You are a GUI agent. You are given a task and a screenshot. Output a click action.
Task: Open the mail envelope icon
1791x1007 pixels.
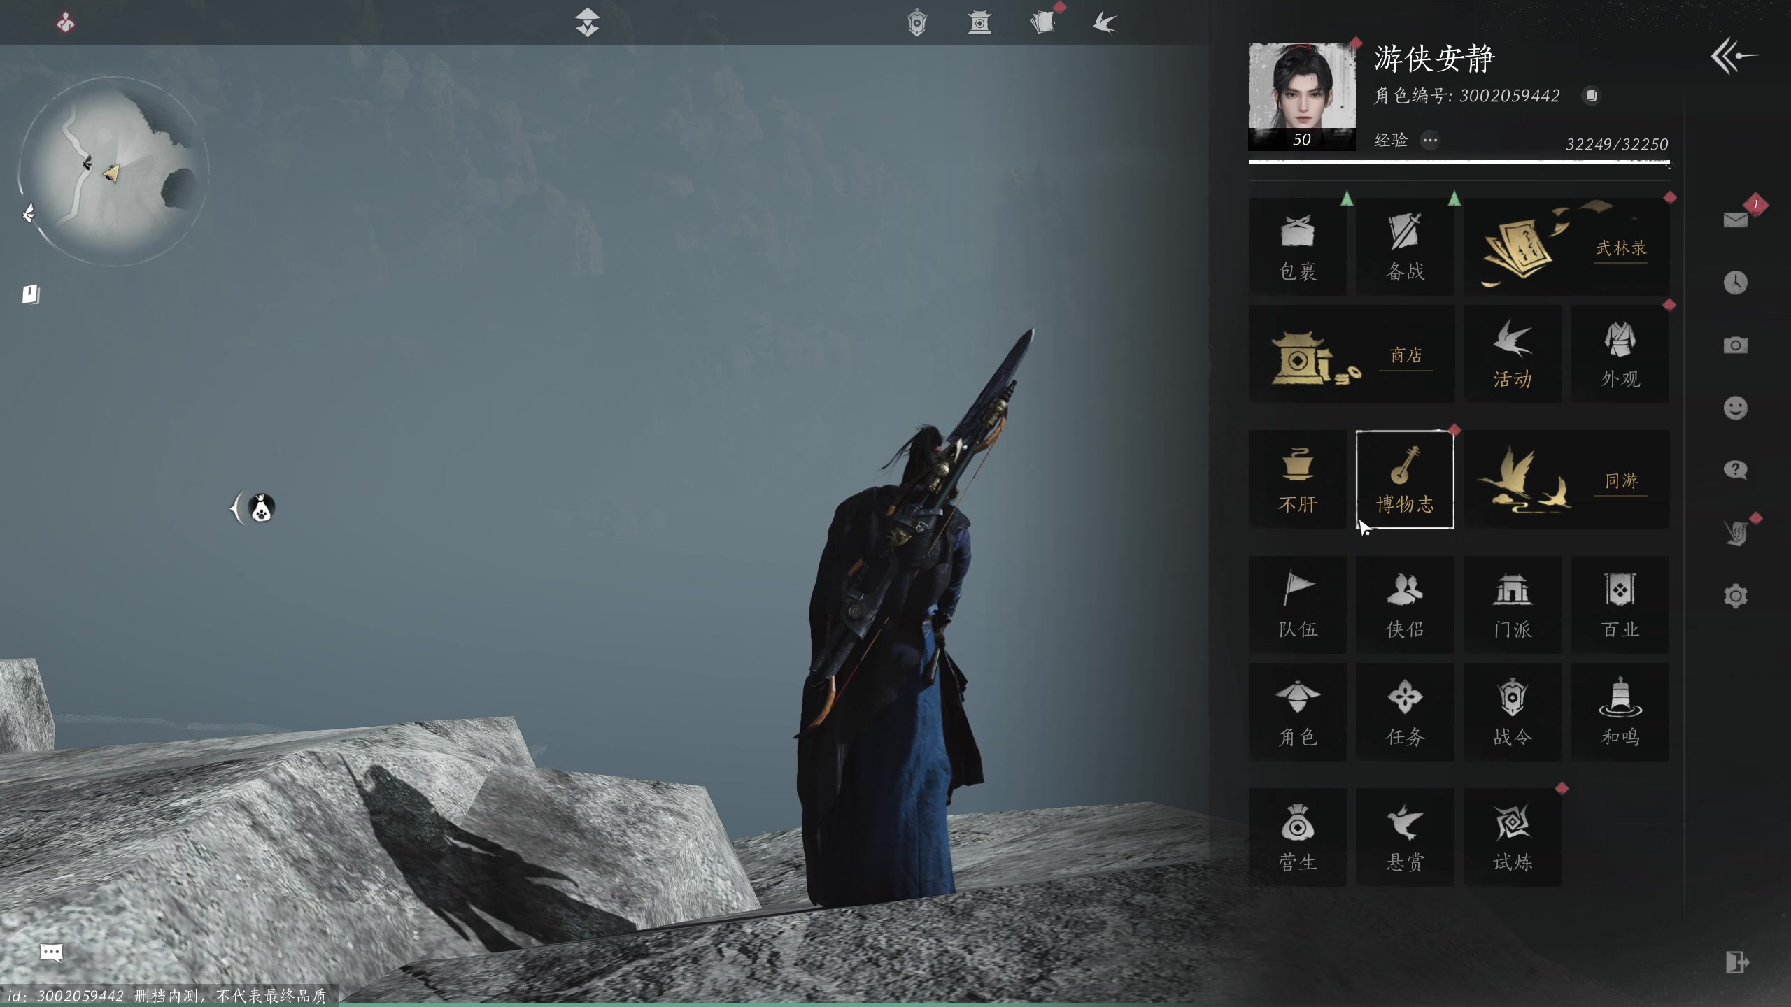[x=1735, y=220]
